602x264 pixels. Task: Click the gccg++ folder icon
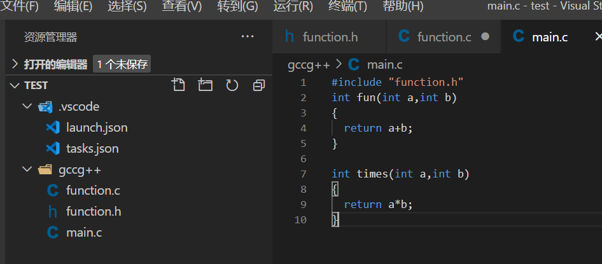(x=45, y=169)
